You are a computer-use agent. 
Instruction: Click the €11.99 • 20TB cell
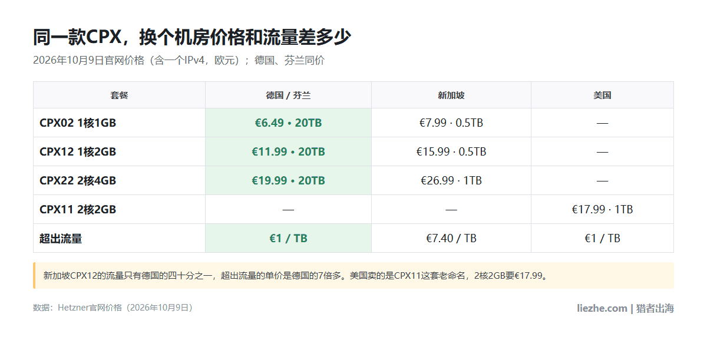point(288,152)
